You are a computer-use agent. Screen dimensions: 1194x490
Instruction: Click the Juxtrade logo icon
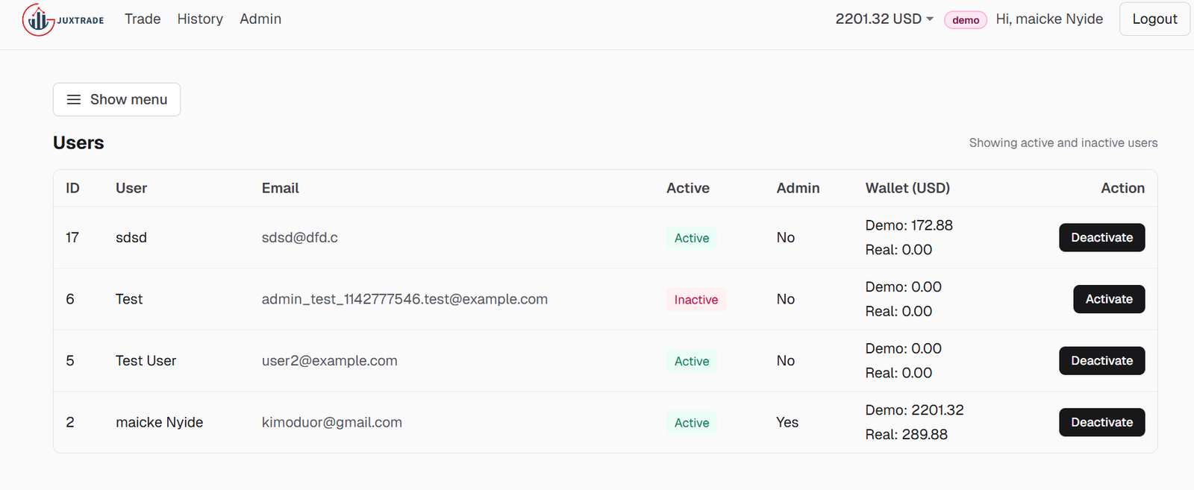[39, 20]
